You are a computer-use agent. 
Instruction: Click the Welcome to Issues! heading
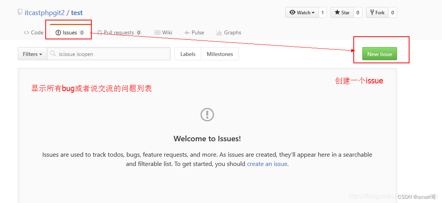click(207, 139)
